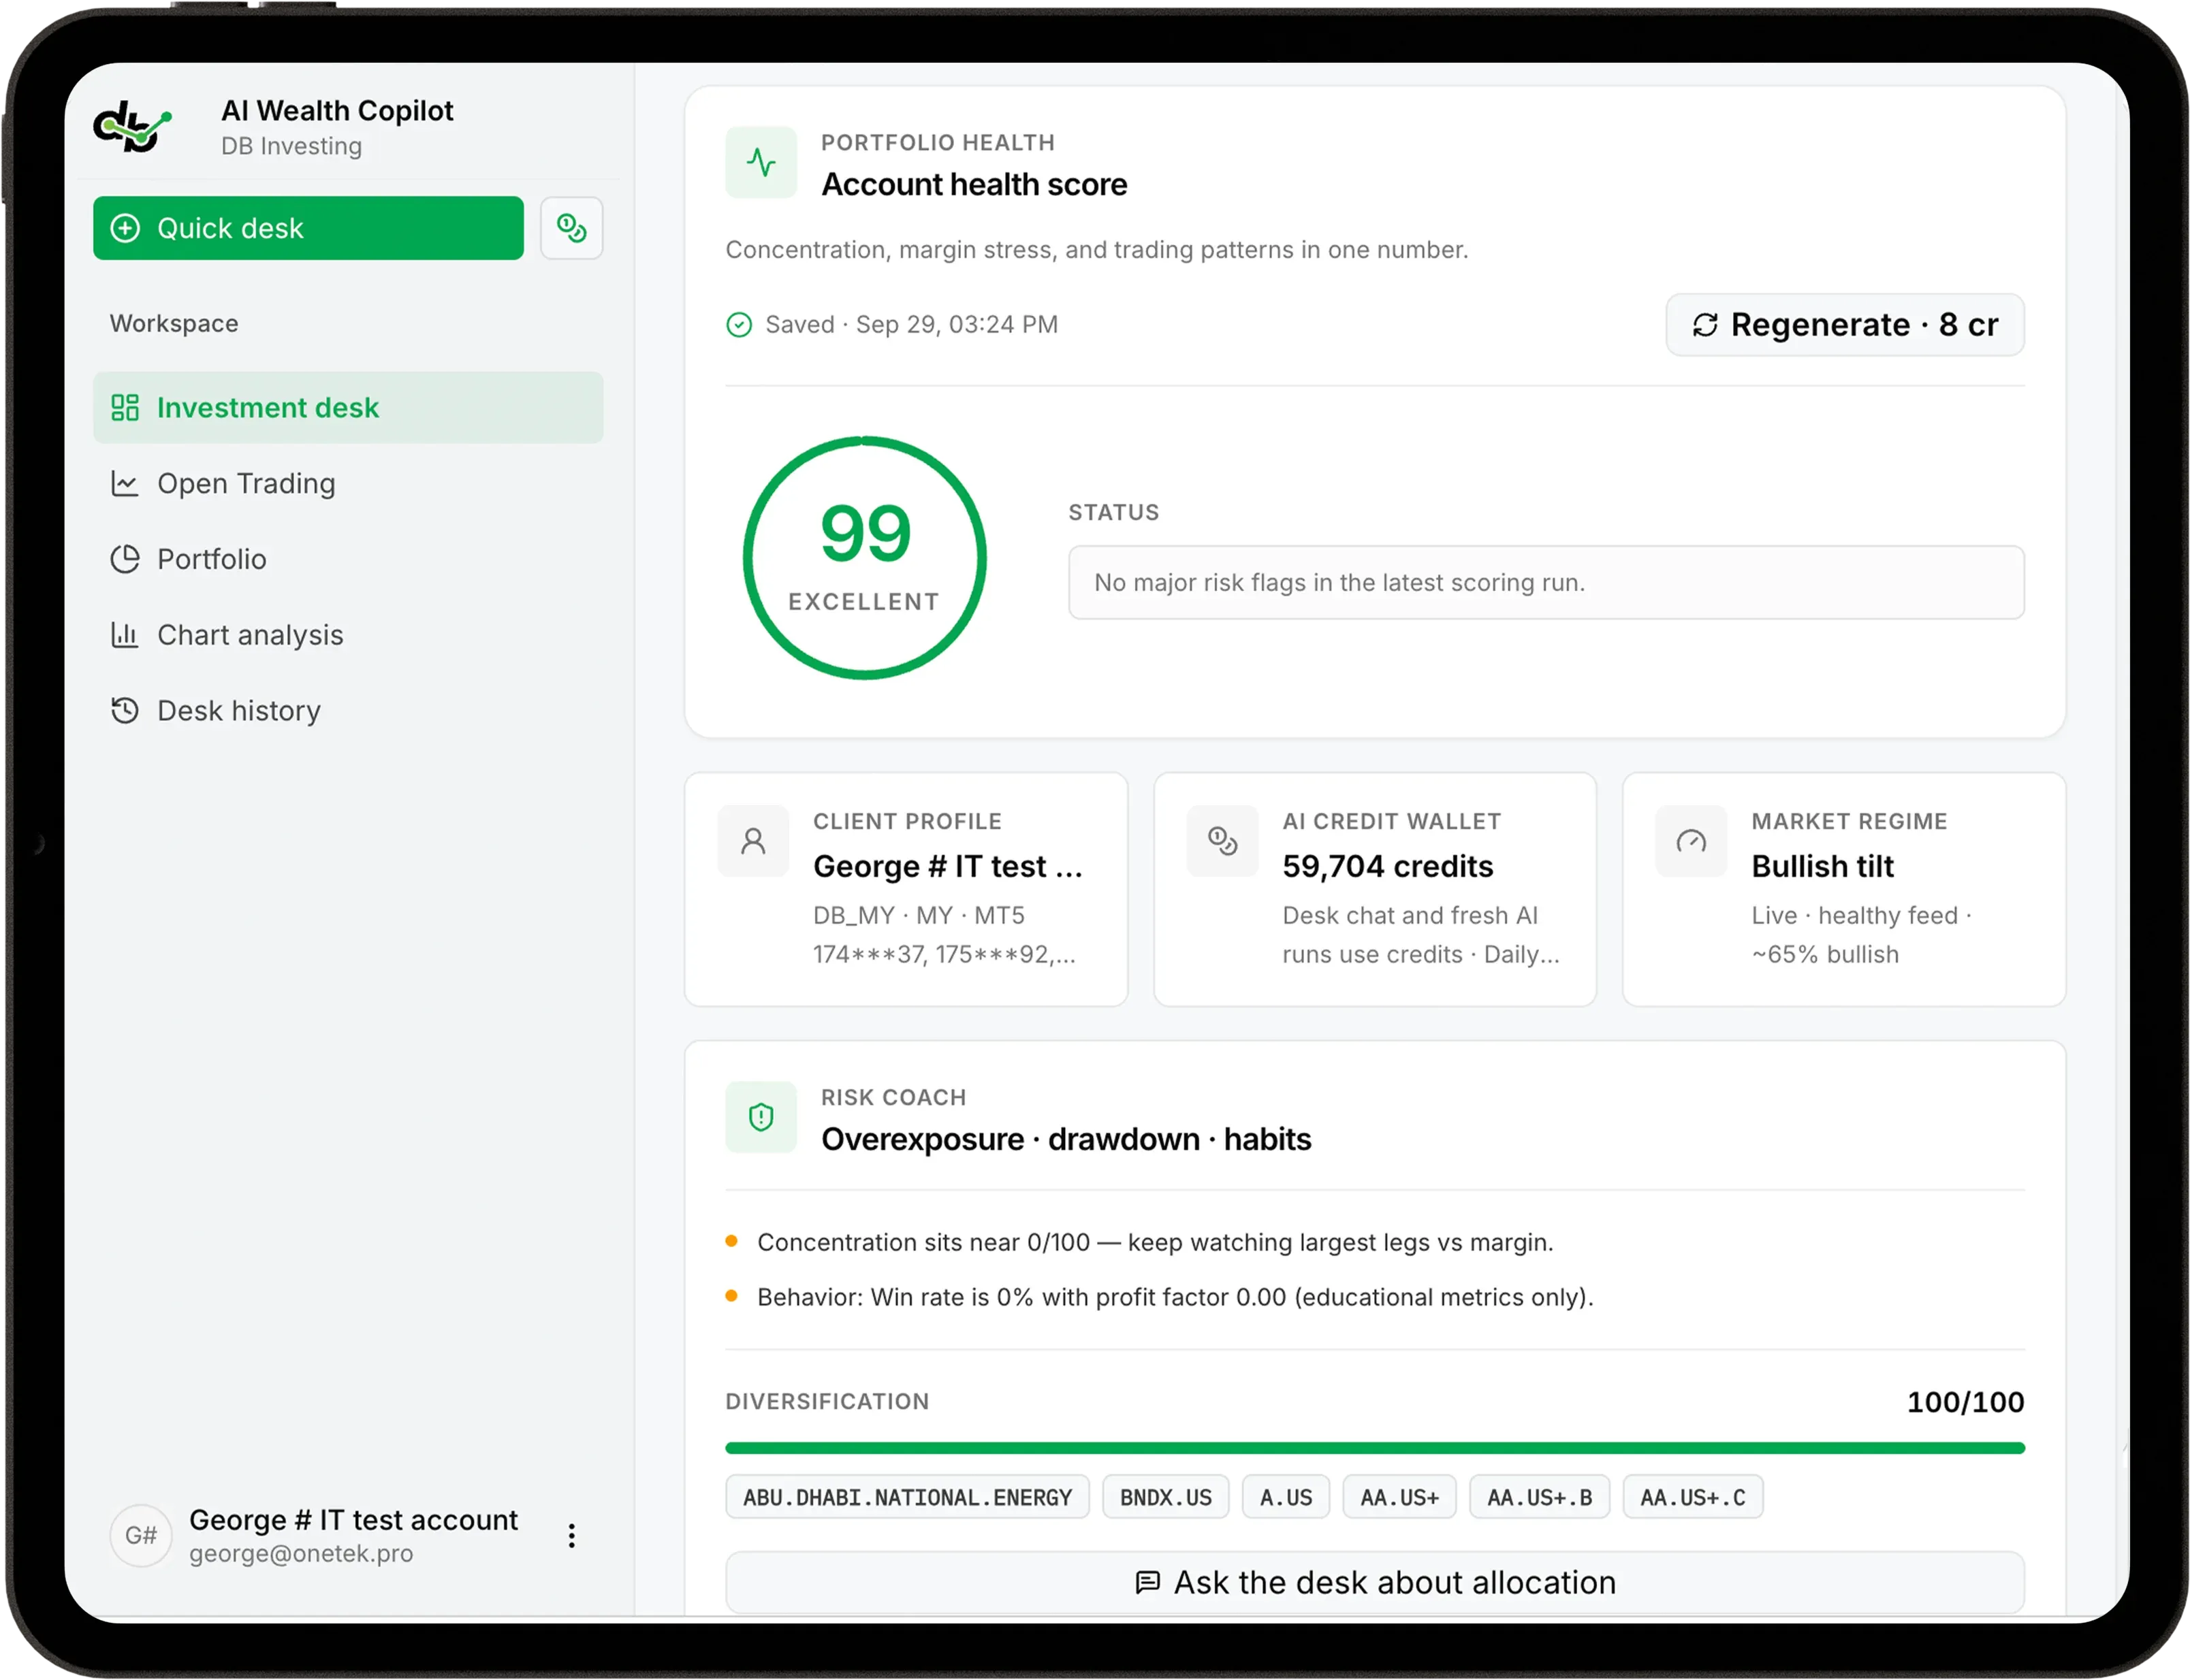Regenerate the health score for 8 credits

pyautogui.click(x=1846, y=325)
